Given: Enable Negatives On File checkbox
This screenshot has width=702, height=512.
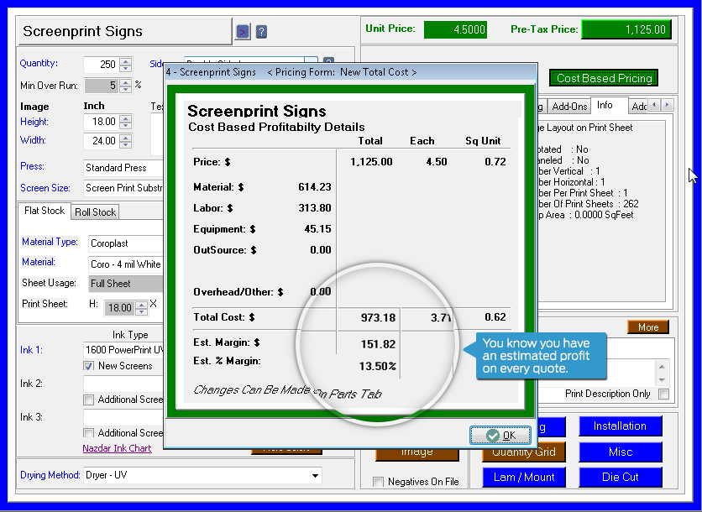Looking at the screenshot, I should click(378, 482).
